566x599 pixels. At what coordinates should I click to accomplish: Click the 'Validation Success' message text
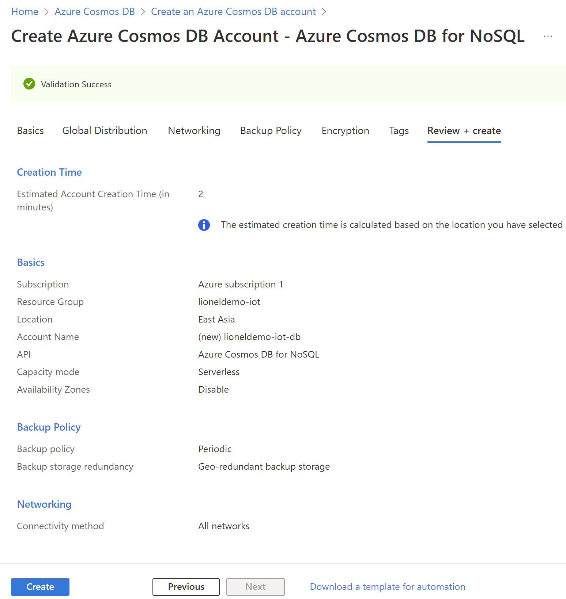pos(76,84)
